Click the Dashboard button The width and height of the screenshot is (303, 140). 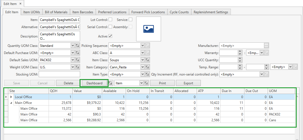(94, 83)
